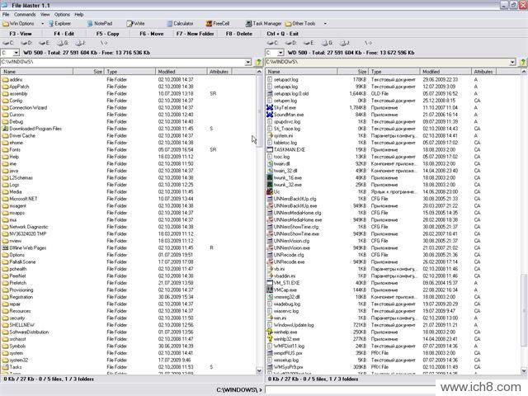Expand right panel path history dropdown
Screen dimensions: 528x396
coord(512,63)
